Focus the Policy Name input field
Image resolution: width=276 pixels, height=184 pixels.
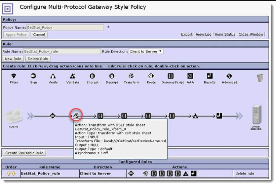(x=65, y=28)
